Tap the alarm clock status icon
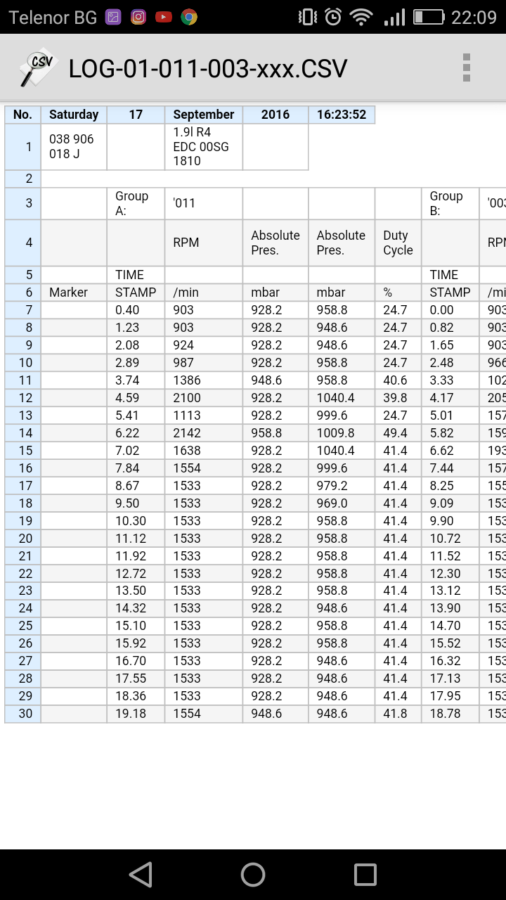This screenshot has width=506, height=900. 334,17
